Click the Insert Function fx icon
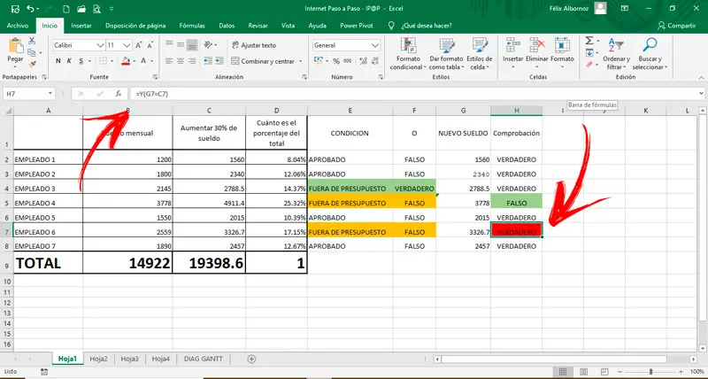Viewport: 708px width, 379px height. (x=117, y=93)
